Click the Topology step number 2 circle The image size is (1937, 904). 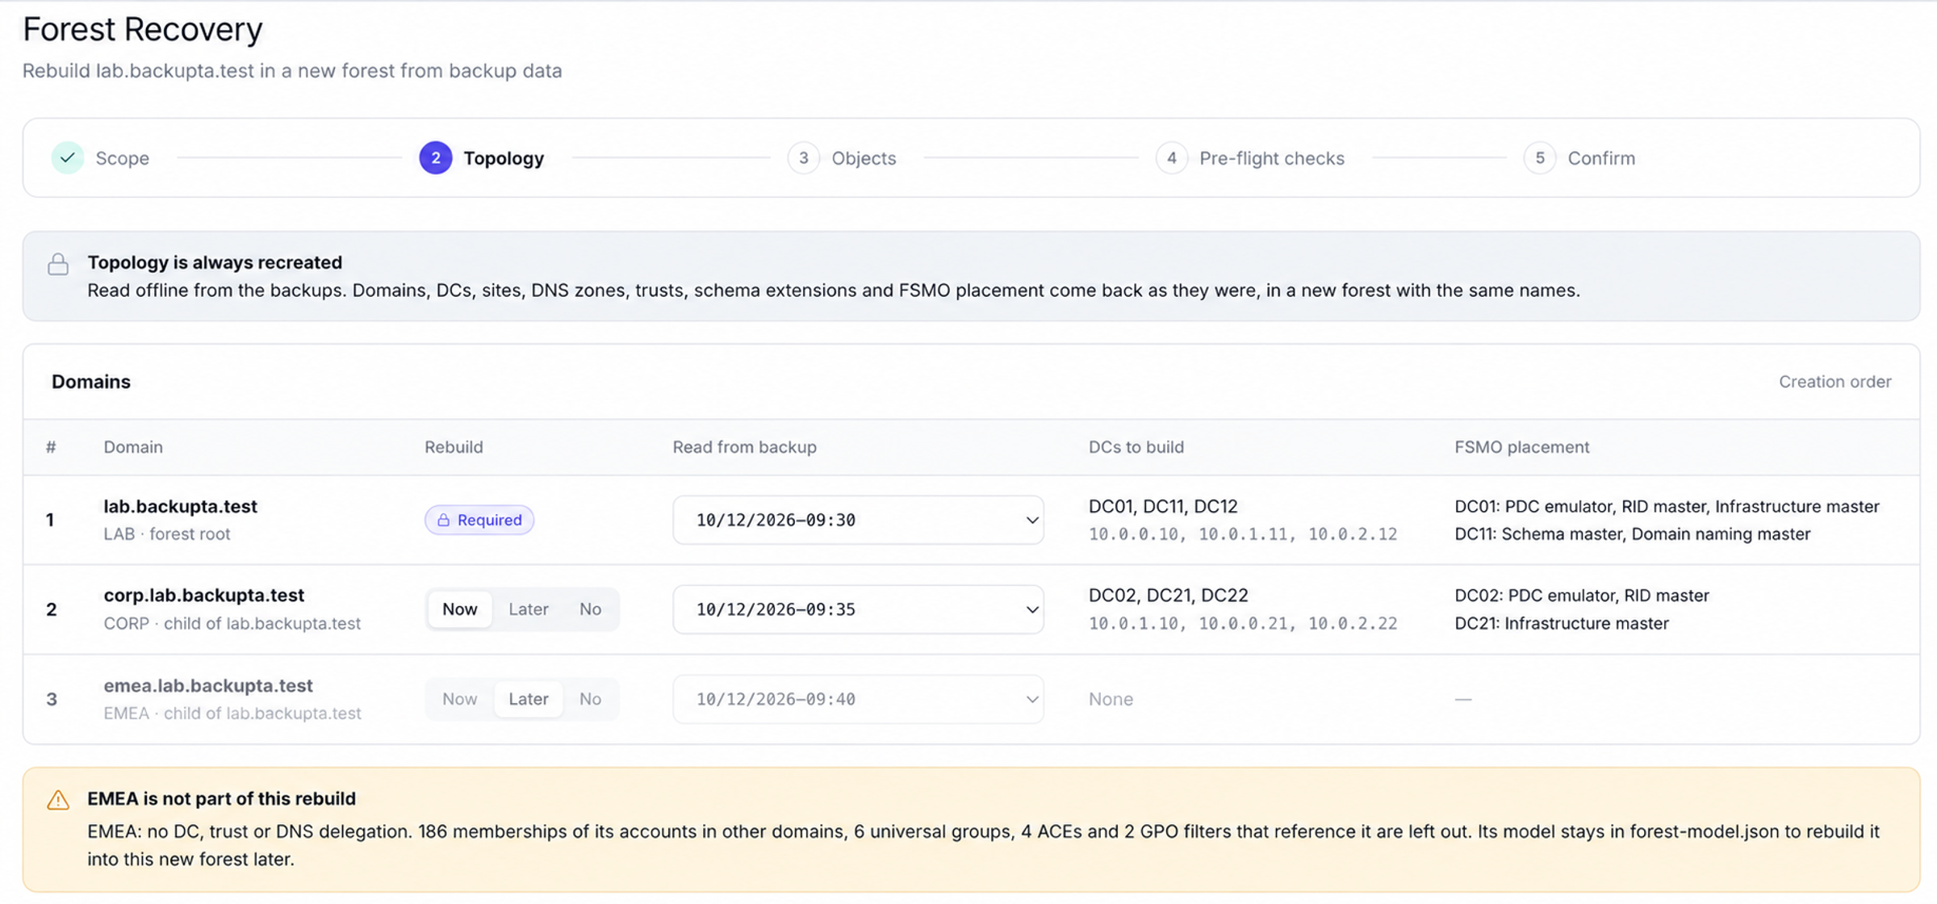click(x=435, y=157)
